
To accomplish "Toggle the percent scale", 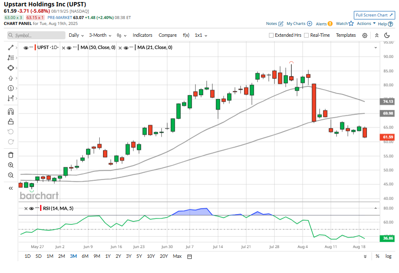I will coord(377,256).
